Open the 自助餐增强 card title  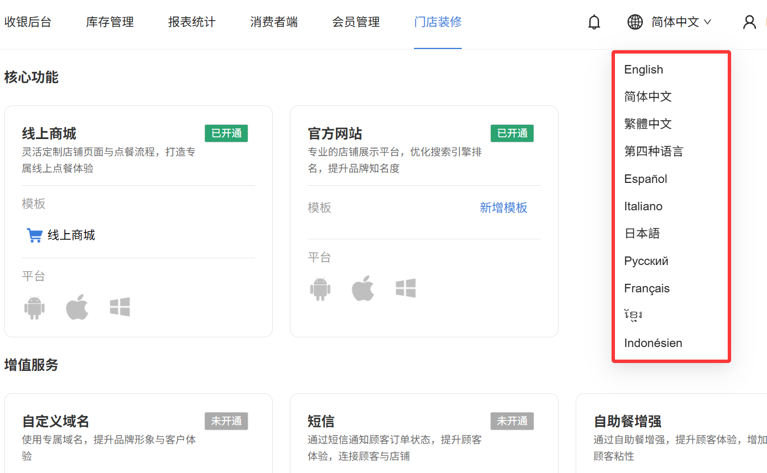click(x=627, y=422)
